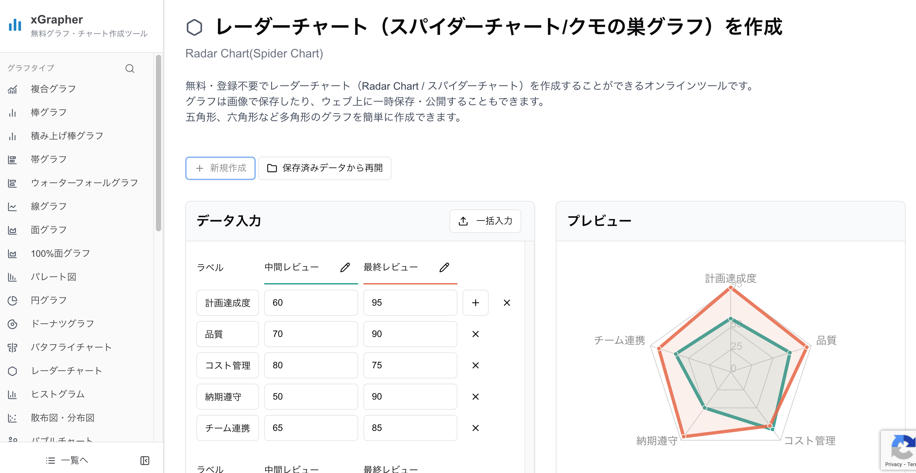Viewport: 916px width, 473px height.
Task: Click the 新規作成 button
Action: tap(221, 168)
